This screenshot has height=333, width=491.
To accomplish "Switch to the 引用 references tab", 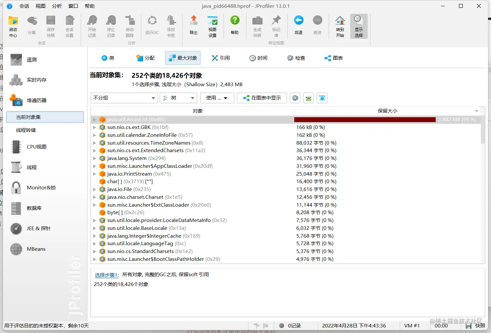I will pos(221,58).
